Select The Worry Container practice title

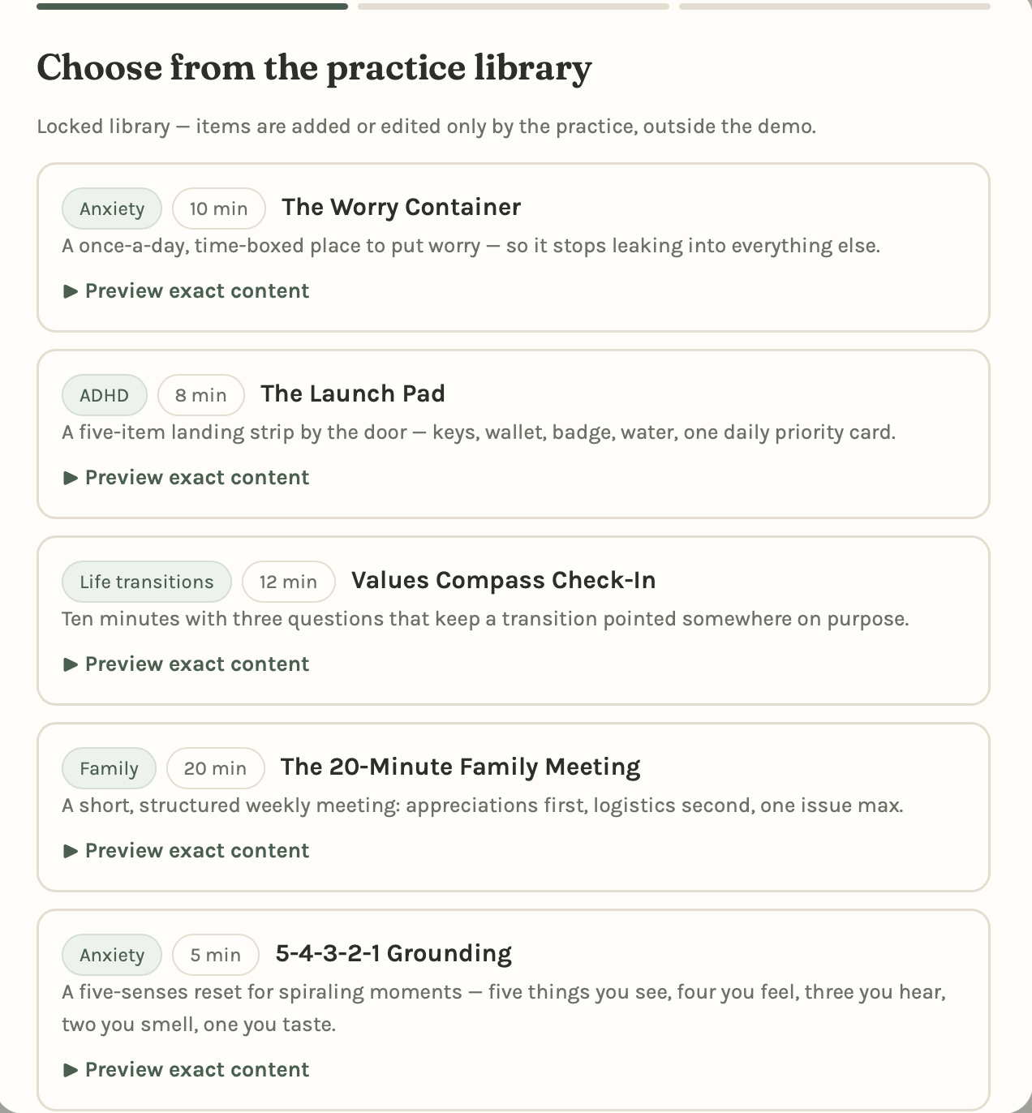point(401,208)
